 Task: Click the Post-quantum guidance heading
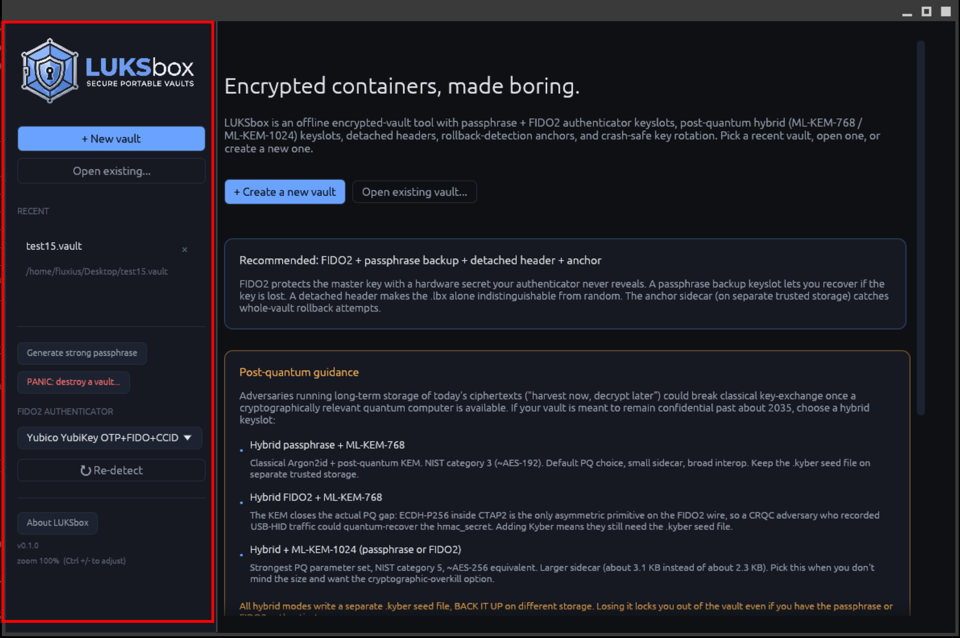pos(299,372)
